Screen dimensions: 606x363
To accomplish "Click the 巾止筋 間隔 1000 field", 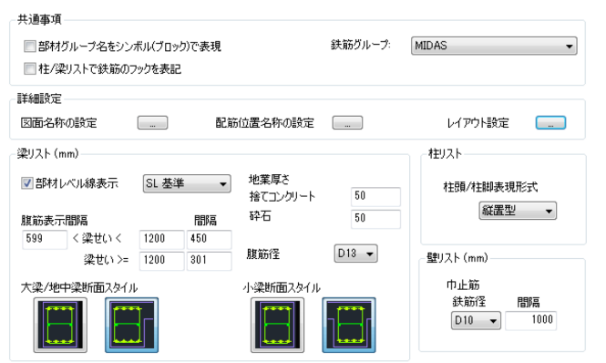I will (x=530, y=320).
